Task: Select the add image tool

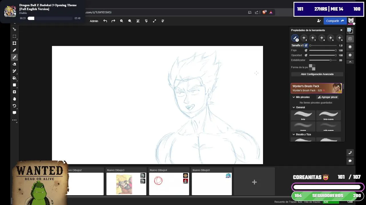Action: pos(14,92)
